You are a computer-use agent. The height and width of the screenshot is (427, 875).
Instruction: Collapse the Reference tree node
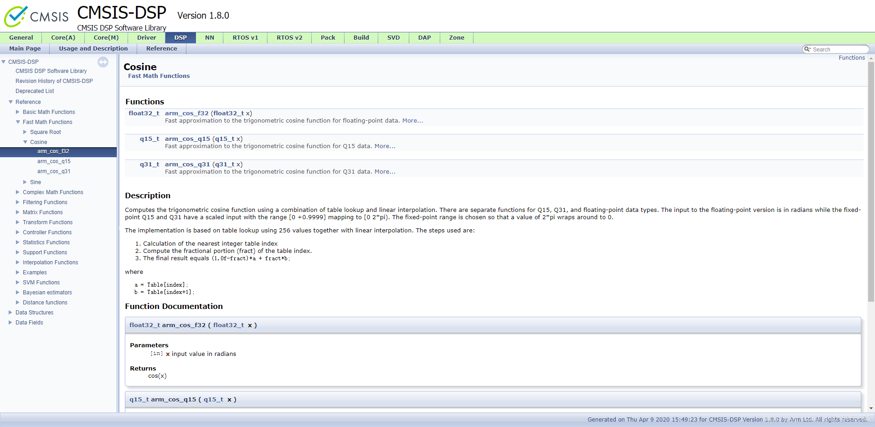10,102
